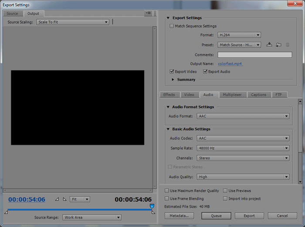Click the preview vertical scrollbar down arrow
The image size is (305, 227).
(155, 187)
